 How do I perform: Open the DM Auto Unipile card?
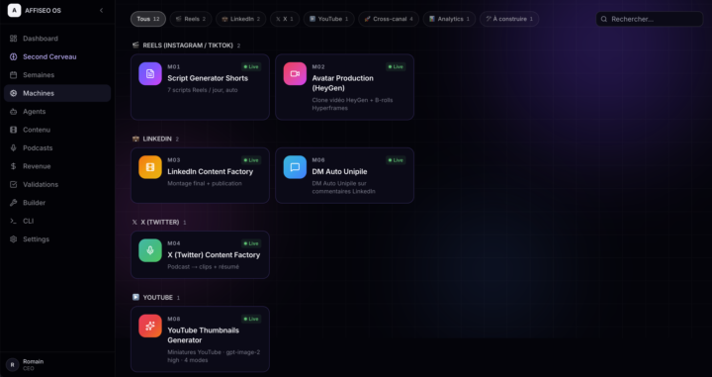(345, 175)
